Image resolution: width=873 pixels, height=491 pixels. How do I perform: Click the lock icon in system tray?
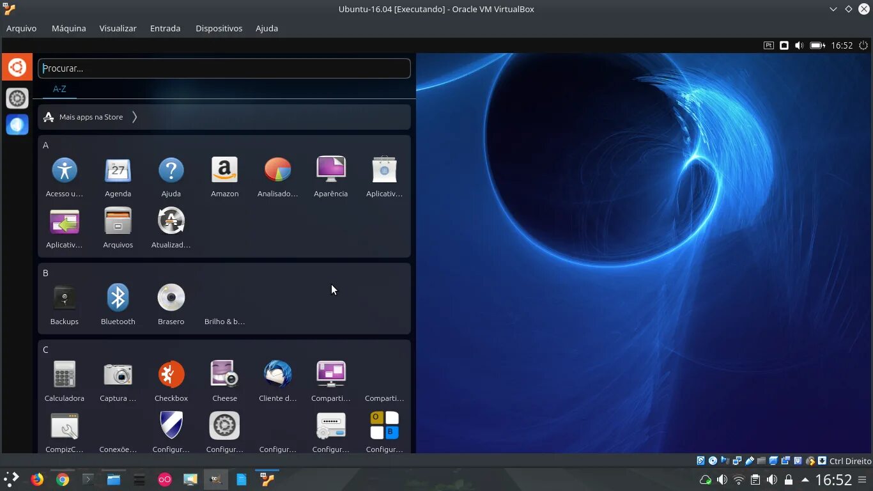tap(789, 479)
